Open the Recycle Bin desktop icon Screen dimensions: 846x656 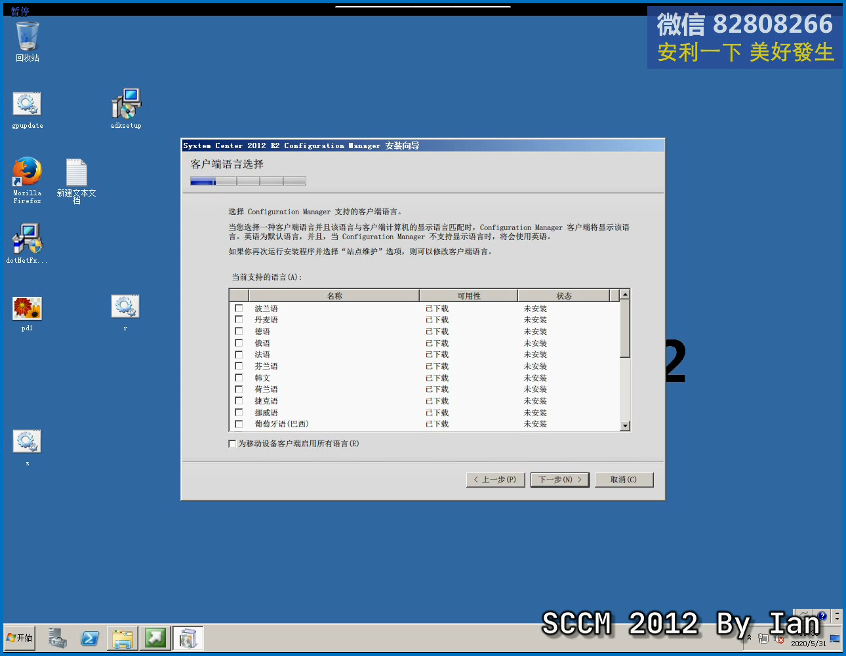click(x=28, y=42)
